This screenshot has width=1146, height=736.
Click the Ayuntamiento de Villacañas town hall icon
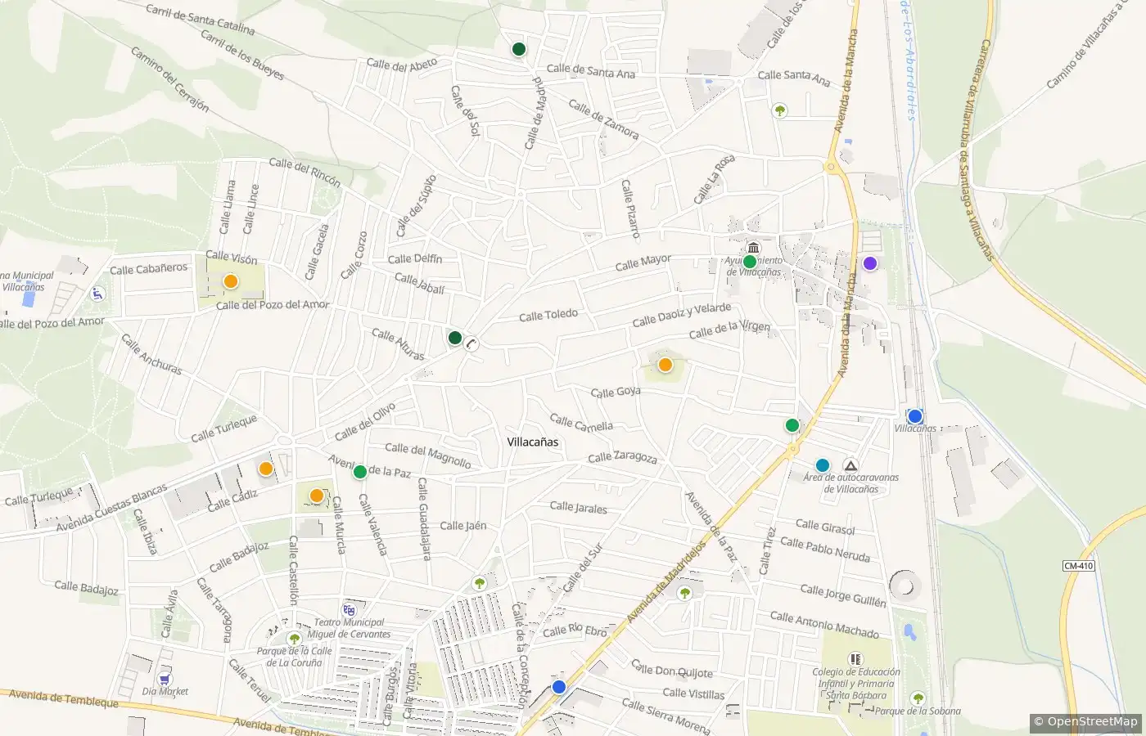click(754, 248)
